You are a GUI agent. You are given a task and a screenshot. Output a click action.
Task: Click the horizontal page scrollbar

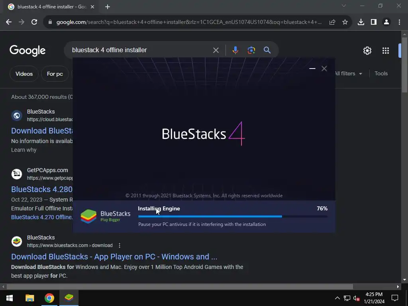click(x=180, y=286)
